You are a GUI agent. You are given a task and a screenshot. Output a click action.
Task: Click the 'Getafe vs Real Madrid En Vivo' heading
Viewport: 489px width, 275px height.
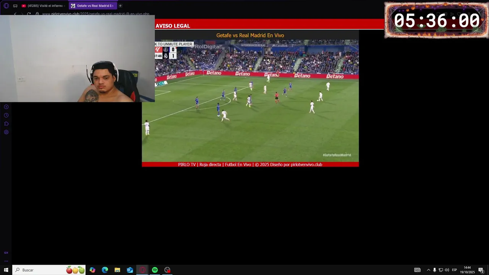click(250, 35)
